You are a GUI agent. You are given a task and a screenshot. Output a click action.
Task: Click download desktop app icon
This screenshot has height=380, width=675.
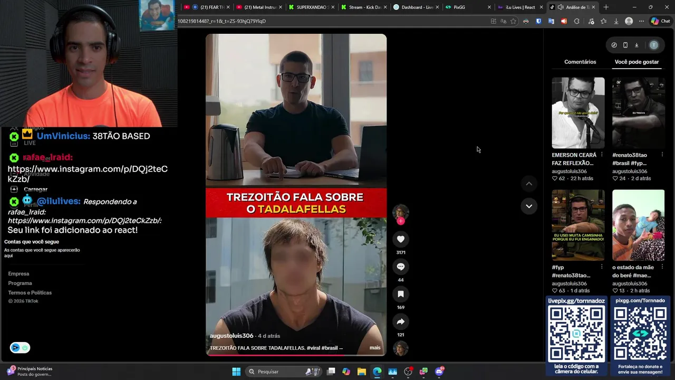point(637,45)
